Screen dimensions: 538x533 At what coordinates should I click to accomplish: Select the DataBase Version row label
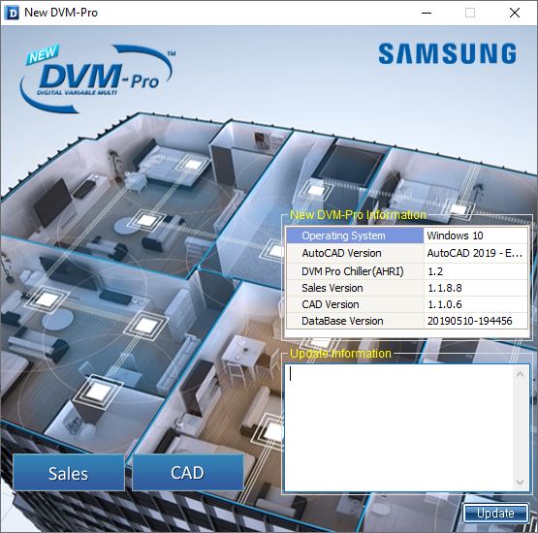pyautogui.click(x=355, y=321)
